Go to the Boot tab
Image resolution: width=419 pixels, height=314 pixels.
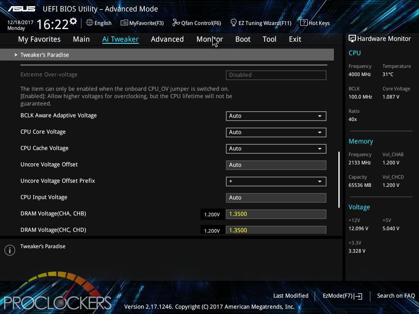pos(243,39)
